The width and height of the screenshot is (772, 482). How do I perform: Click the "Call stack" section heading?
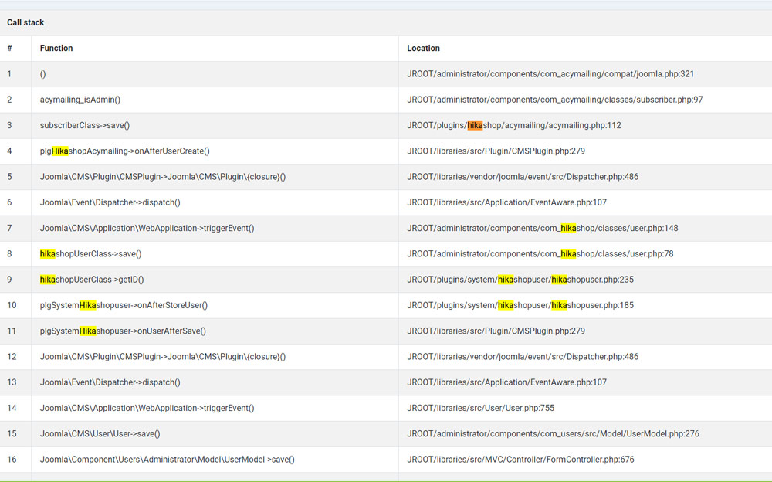(x=25, y=22)
